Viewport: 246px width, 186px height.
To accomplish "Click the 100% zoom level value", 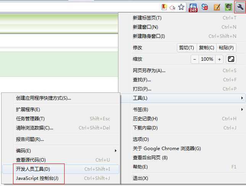I will 207,59.
